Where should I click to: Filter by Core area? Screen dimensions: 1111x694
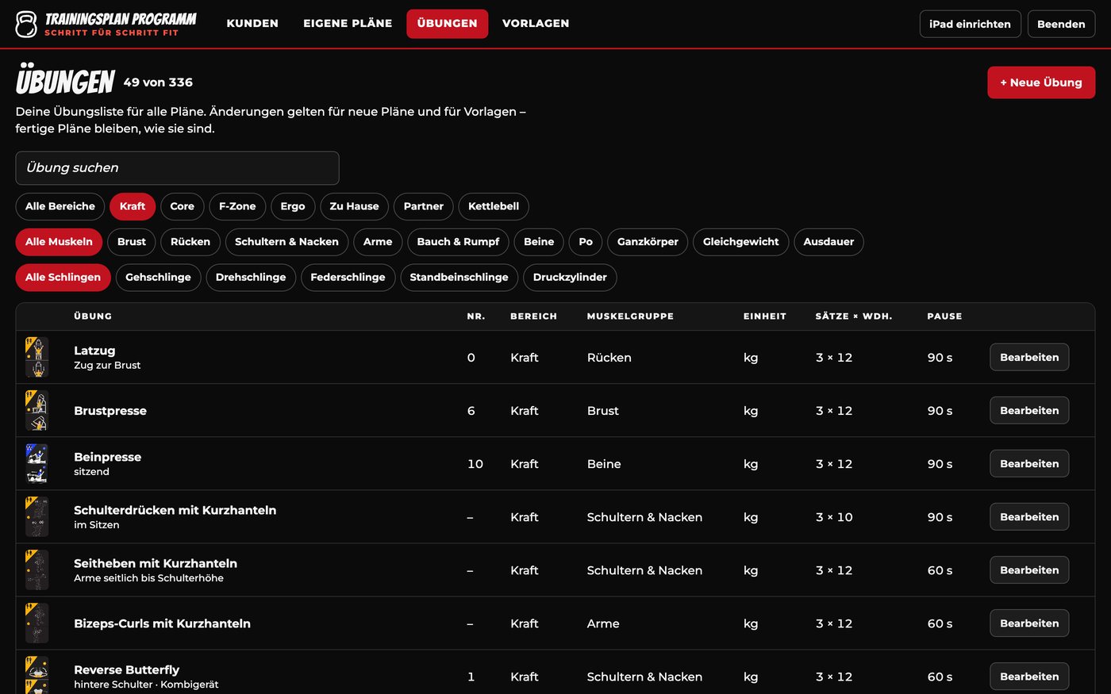pos(183,206)
